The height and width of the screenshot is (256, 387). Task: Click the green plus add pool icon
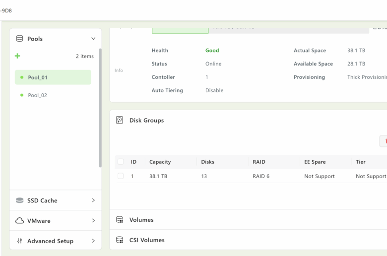click(17, 56)
